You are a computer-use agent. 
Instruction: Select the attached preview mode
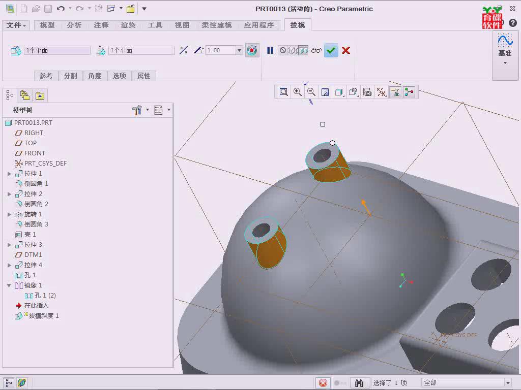click(x=303, y=50)
